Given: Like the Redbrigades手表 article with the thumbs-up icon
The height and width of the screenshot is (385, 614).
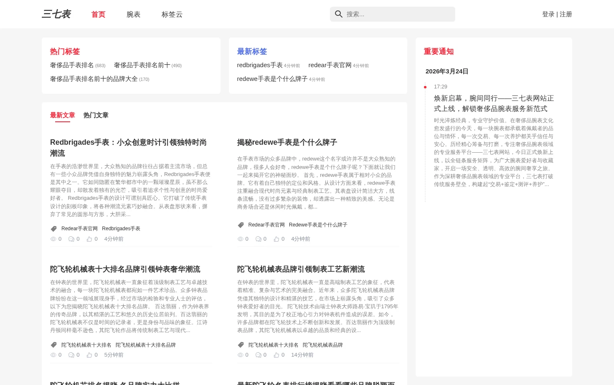Looking at the screenshot, I should [89, 239].
